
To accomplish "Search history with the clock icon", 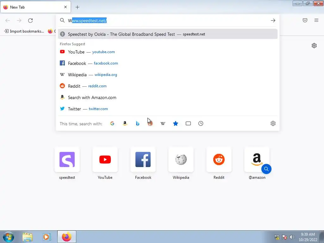I will [x=201, y=124].
